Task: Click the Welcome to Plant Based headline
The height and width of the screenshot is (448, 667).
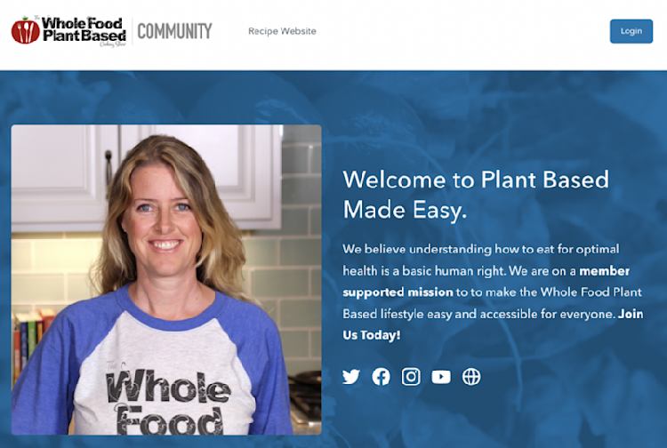Action: [476, 180]
